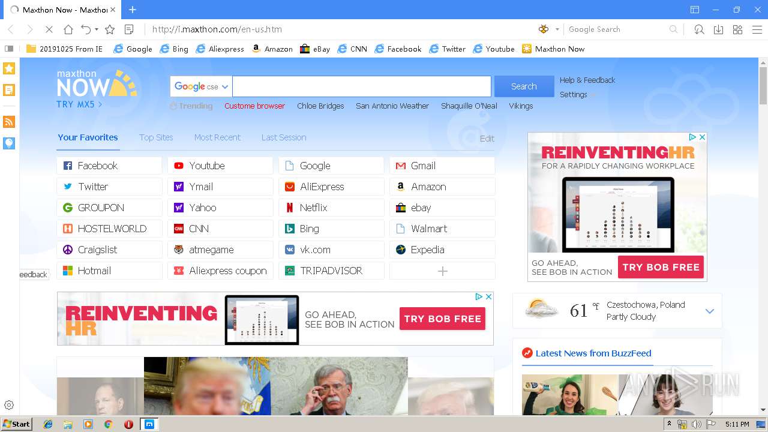The width and height of the screenshot is (768, 432).
Task: Open CNN bookmark in bookmarks bar
Action: point(352,49)
